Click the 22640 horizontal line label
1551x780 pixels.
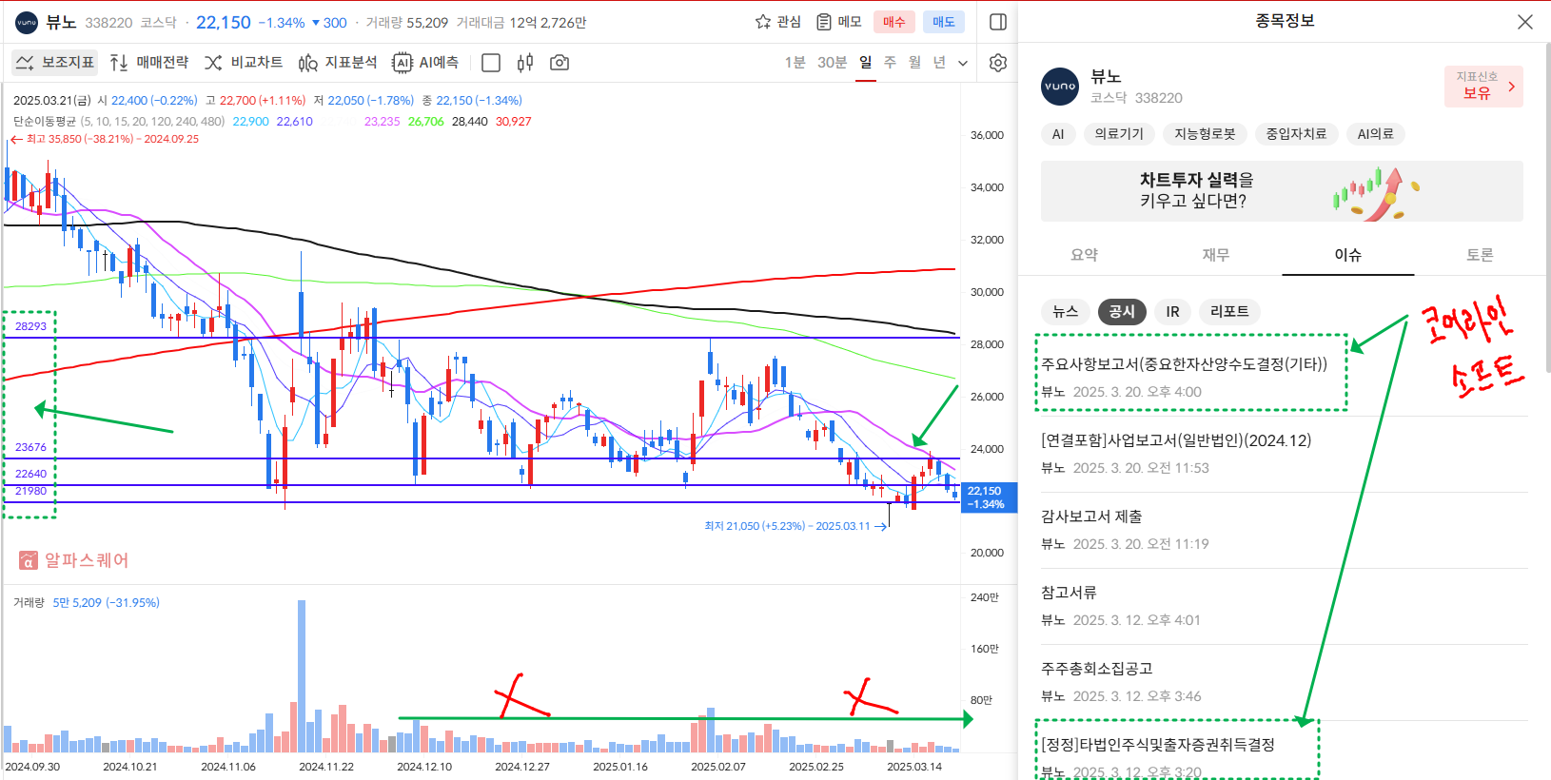pos(30,474)
